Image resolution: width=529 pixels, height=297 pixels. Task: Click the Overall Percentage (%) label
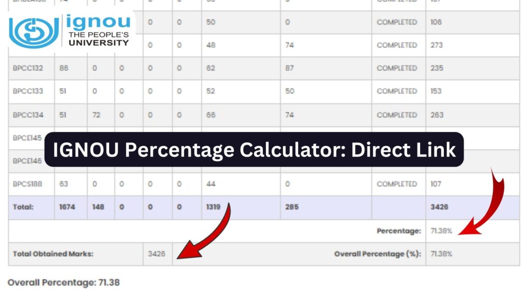378,254
